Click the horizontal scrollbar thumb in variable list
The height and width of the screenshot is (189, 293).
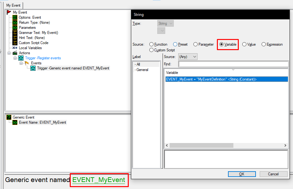(201, 146)
